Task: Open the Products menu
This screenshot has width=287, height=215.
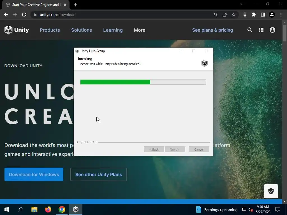Action: 50,30
